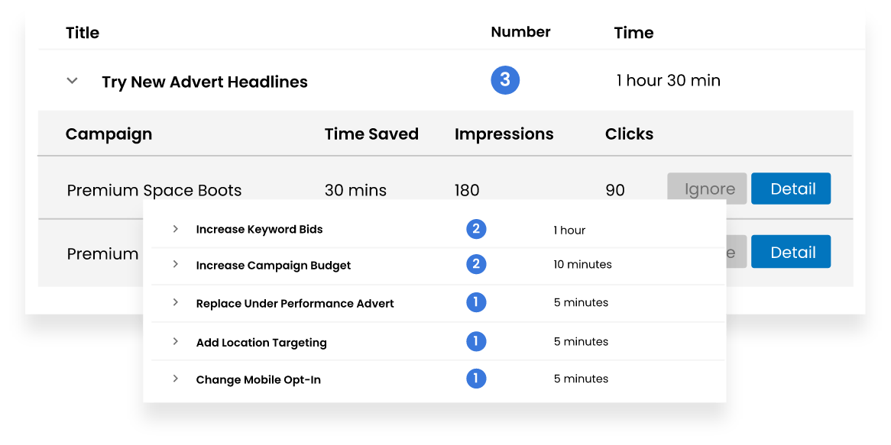Screen dimensions: 891x445
Task: Click the Title column header
Action: coord(83,33)
